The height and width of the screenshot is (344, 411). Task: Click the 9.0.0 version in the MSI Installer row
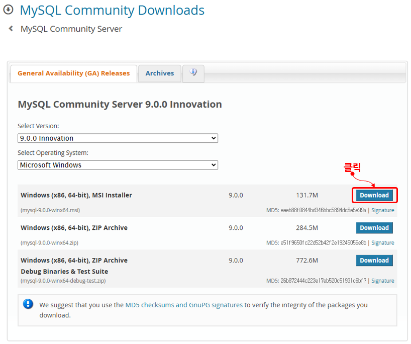(x=236, y=195)
